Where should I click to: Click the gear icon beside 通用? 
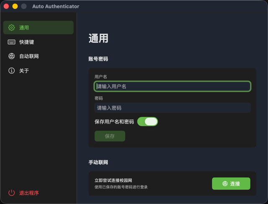[x=11, y=28]
